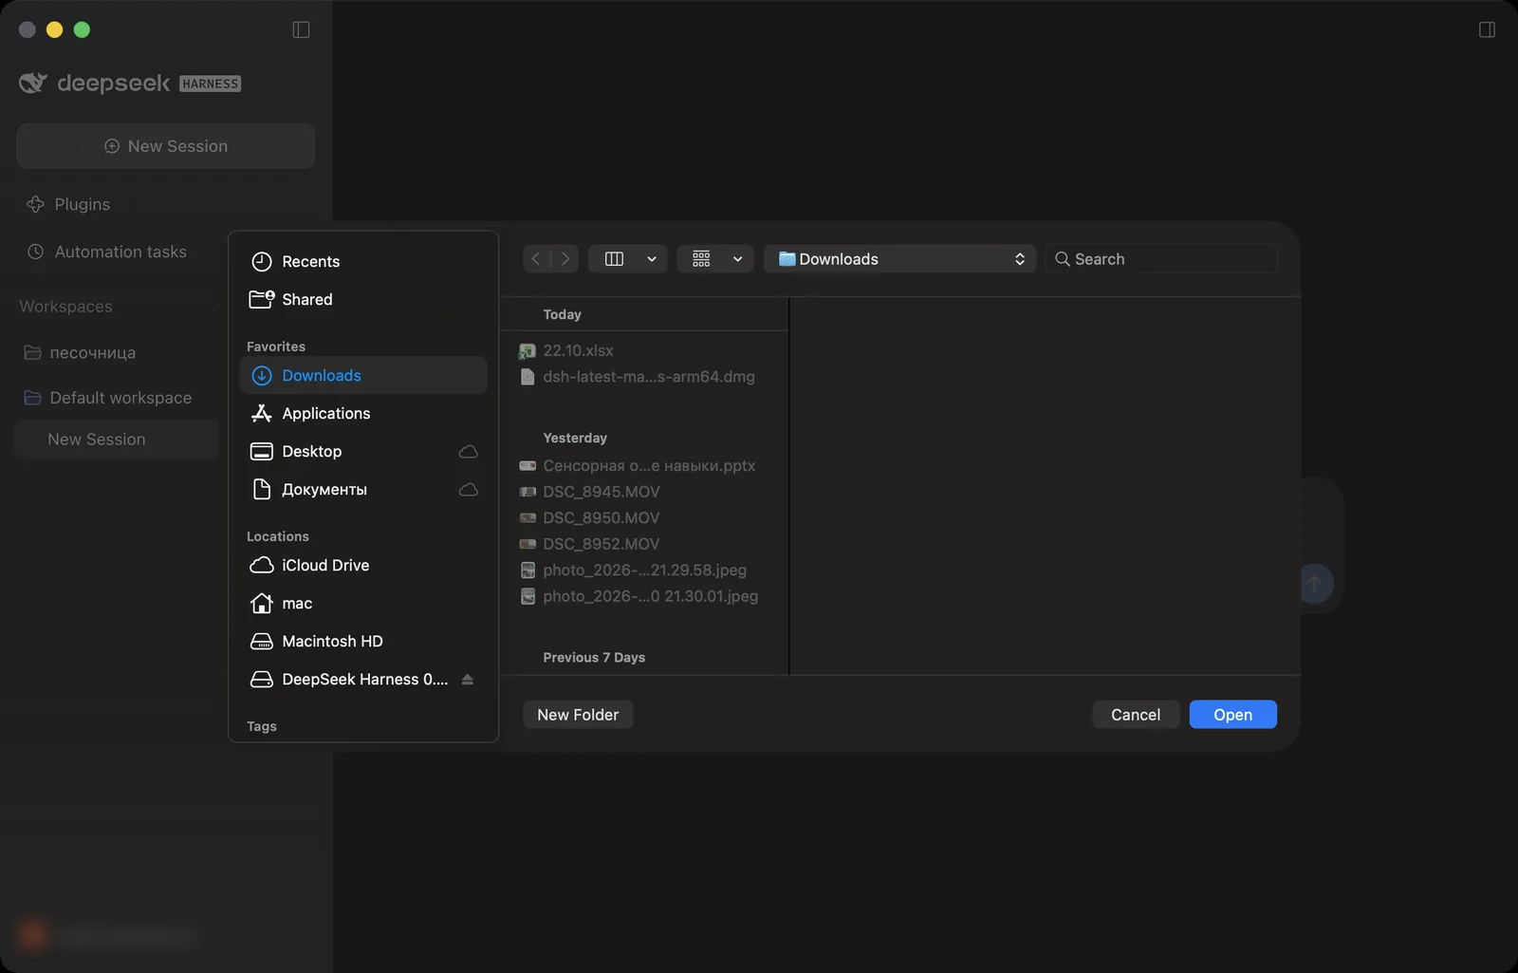Open Automation tasks in the sidebar

tap(107, 252)
